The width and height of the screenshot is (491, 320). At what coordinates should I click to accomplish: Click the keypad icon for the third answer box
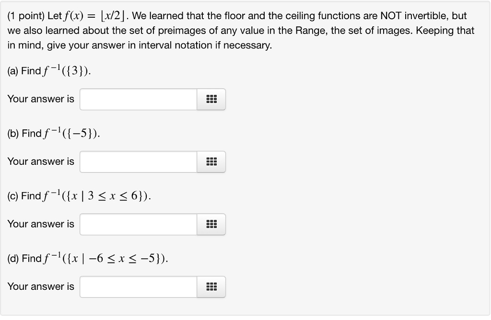(211, 224)
